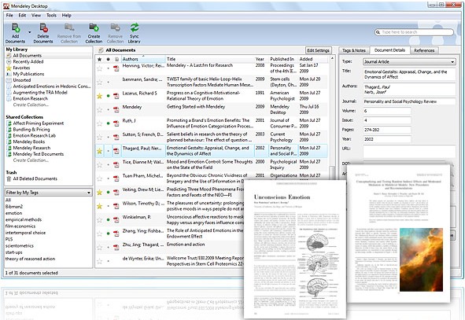This screenshot has height=320, width=465.
Task: Click the Edit Settings button
Action: point(318,50)
